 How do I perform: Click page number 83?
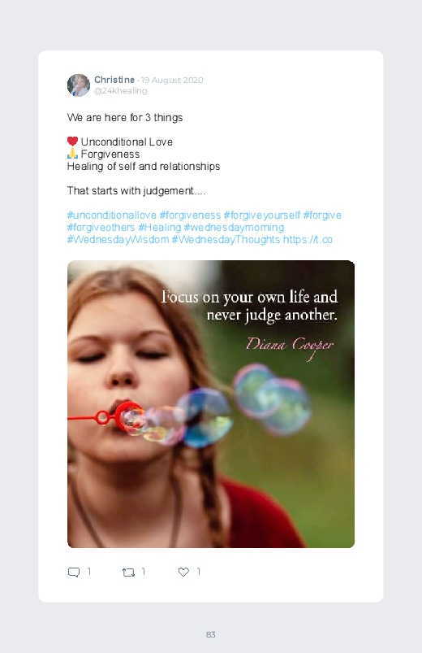(211, 634)
